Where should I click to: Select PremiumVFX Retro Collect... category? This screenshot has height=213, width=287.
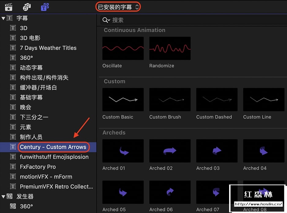(x=48, y=186)
